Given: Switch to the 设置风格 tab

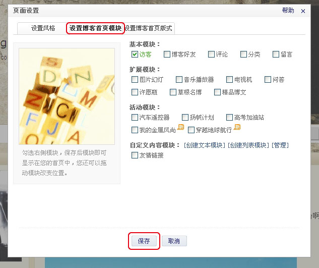Looking at the screenshot, I should point(43,28).
